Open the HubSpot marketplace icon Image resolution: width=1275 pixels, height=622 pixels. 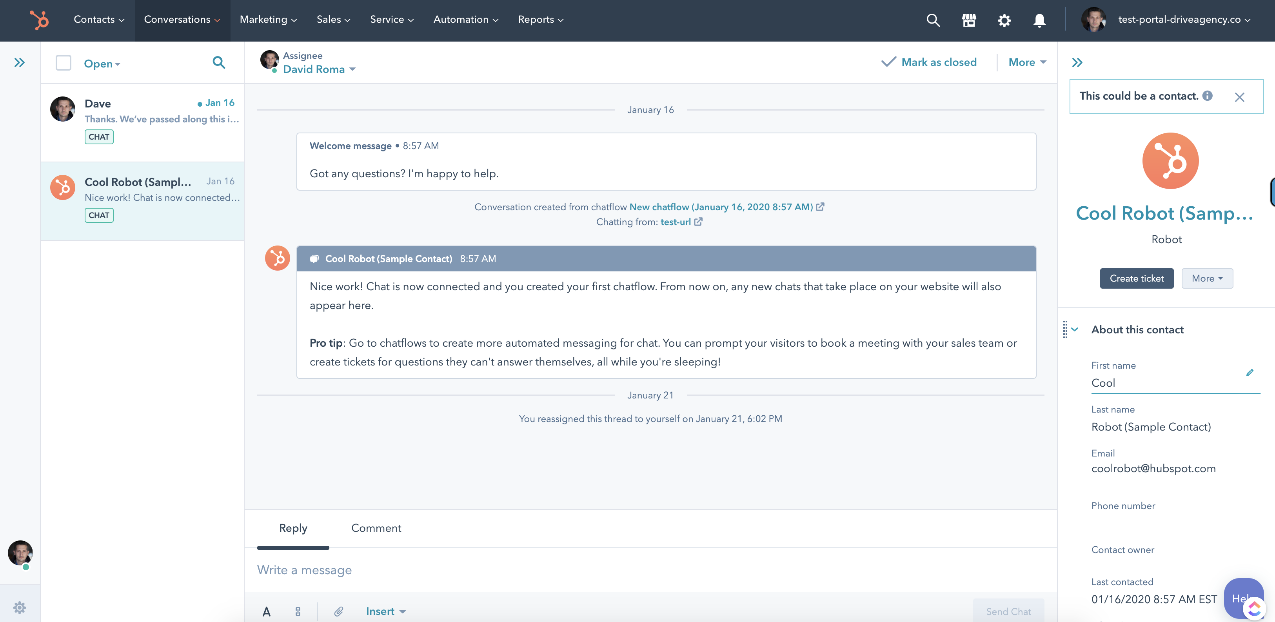(x=969, y=20)
